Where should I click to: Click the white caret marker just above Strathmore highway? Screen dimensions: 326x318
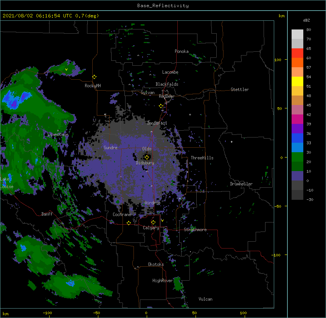pos(166,228)
